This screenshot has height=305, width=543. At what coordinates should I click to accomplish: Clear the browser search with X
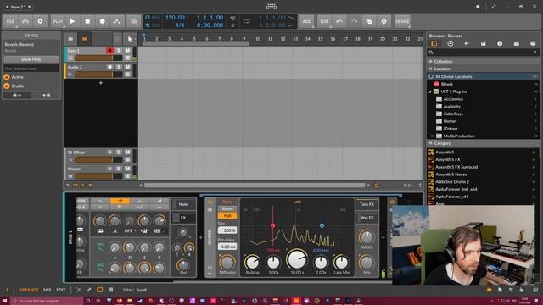click(x=535, y=53)
